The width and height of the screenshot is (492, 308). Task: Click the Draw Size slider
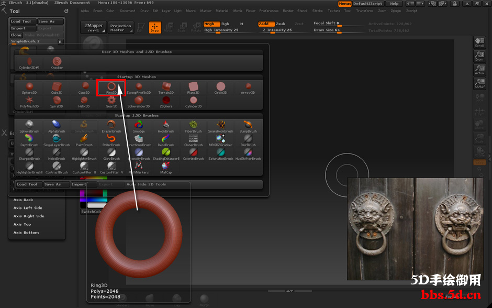338,30
